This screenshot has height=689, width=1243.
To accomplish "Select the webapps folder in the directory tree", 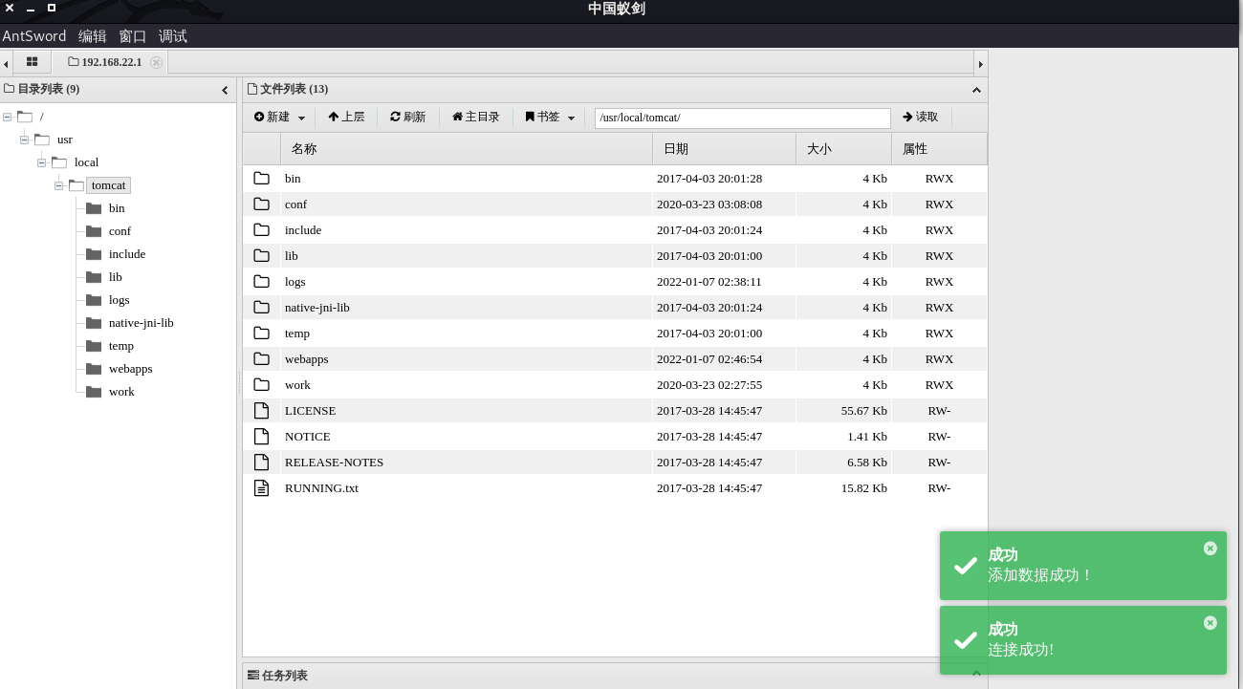I will [131, 369].
